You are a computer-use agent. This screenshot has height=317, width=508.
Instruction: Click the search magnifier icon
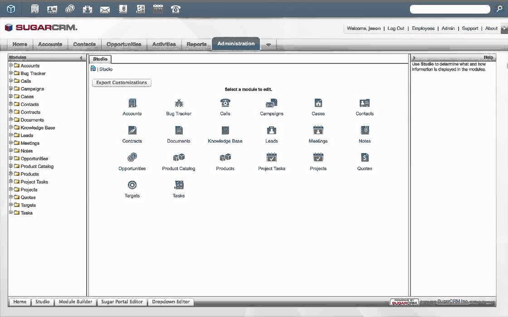(499, 9)
